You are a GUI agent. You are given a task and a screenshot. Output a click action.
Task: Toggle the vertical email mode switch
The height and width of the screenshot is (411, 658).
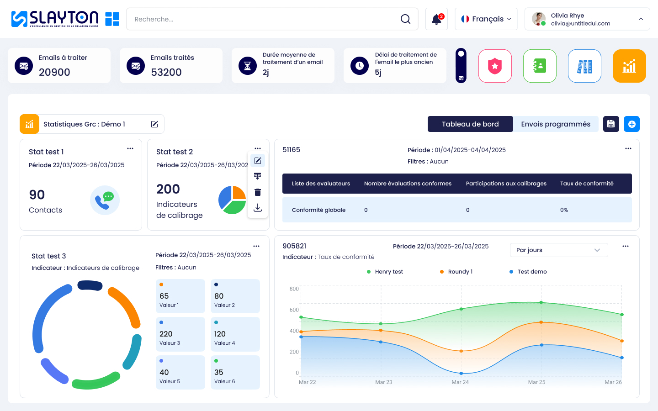[x=461, y=66]
